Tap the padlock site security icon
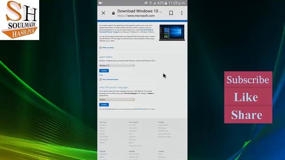This screenshot has height=160, width=285. pos(114,13)
